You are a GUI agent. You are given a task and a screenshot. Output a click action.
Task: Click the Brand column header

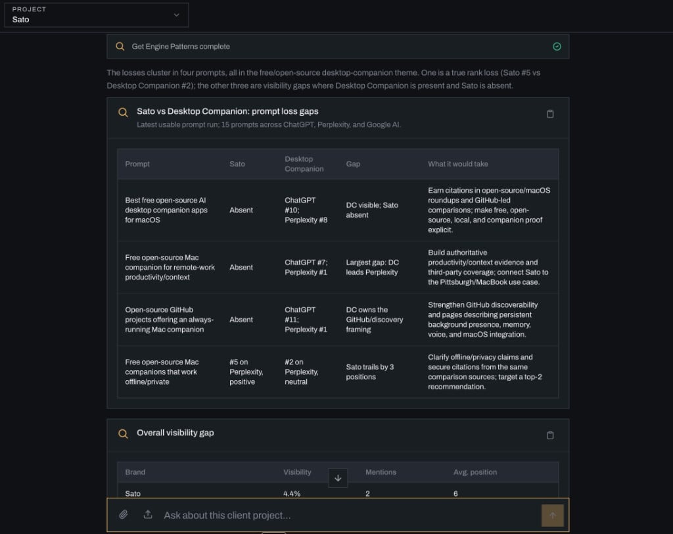pos(135,472)
